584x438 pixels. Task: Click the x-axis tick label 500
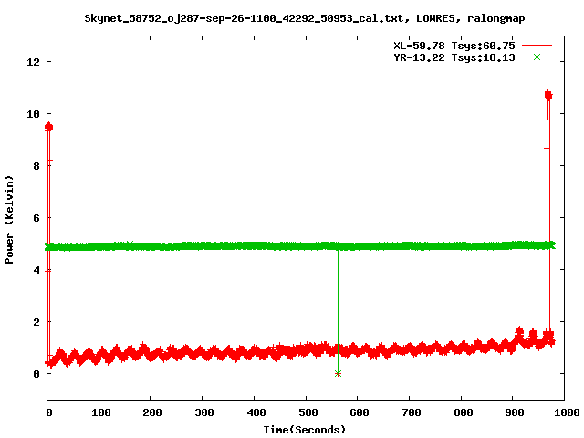[x=308, y=412]
